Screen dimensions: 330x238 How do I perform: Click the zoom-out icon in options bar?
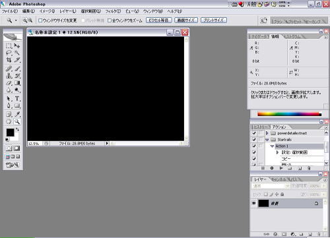coord(30,20)
